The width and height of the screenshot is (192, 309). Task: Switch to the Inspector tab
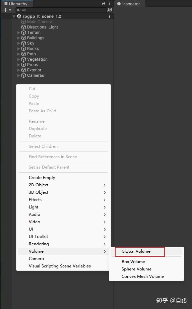129,4
